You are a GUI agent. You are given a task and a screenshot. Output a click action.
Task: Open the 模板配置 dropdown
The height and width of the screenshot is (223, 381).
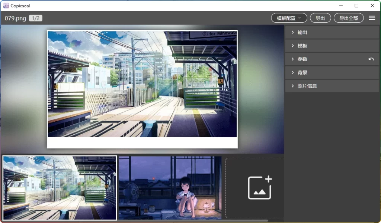pyautogui.click(x=289, y=18)
